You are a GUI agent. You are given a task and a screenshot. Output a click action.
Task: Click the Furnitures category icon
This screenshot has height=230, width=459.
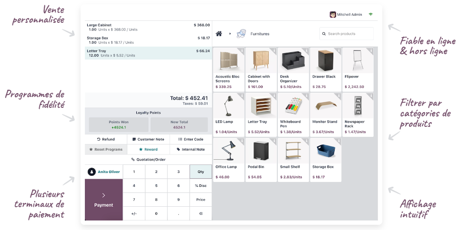point(241,34)
